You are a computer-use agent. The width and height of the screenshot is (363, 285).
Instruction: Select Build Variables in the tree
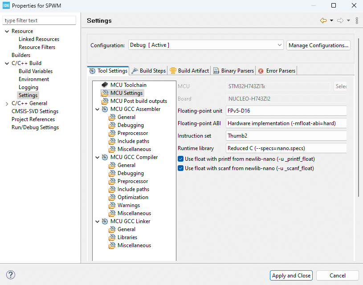pyautogui.click(x=36, y=71)
